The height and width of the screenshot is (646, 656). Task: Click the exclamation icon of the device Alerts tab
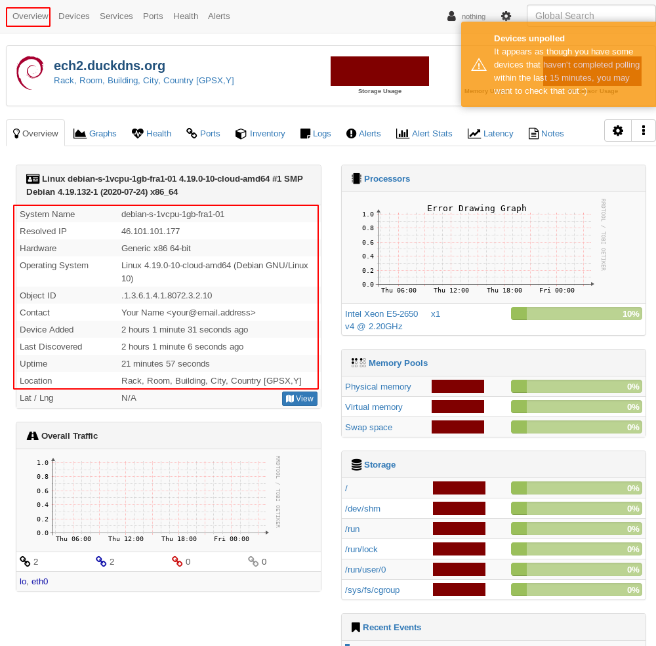[351, 134]
